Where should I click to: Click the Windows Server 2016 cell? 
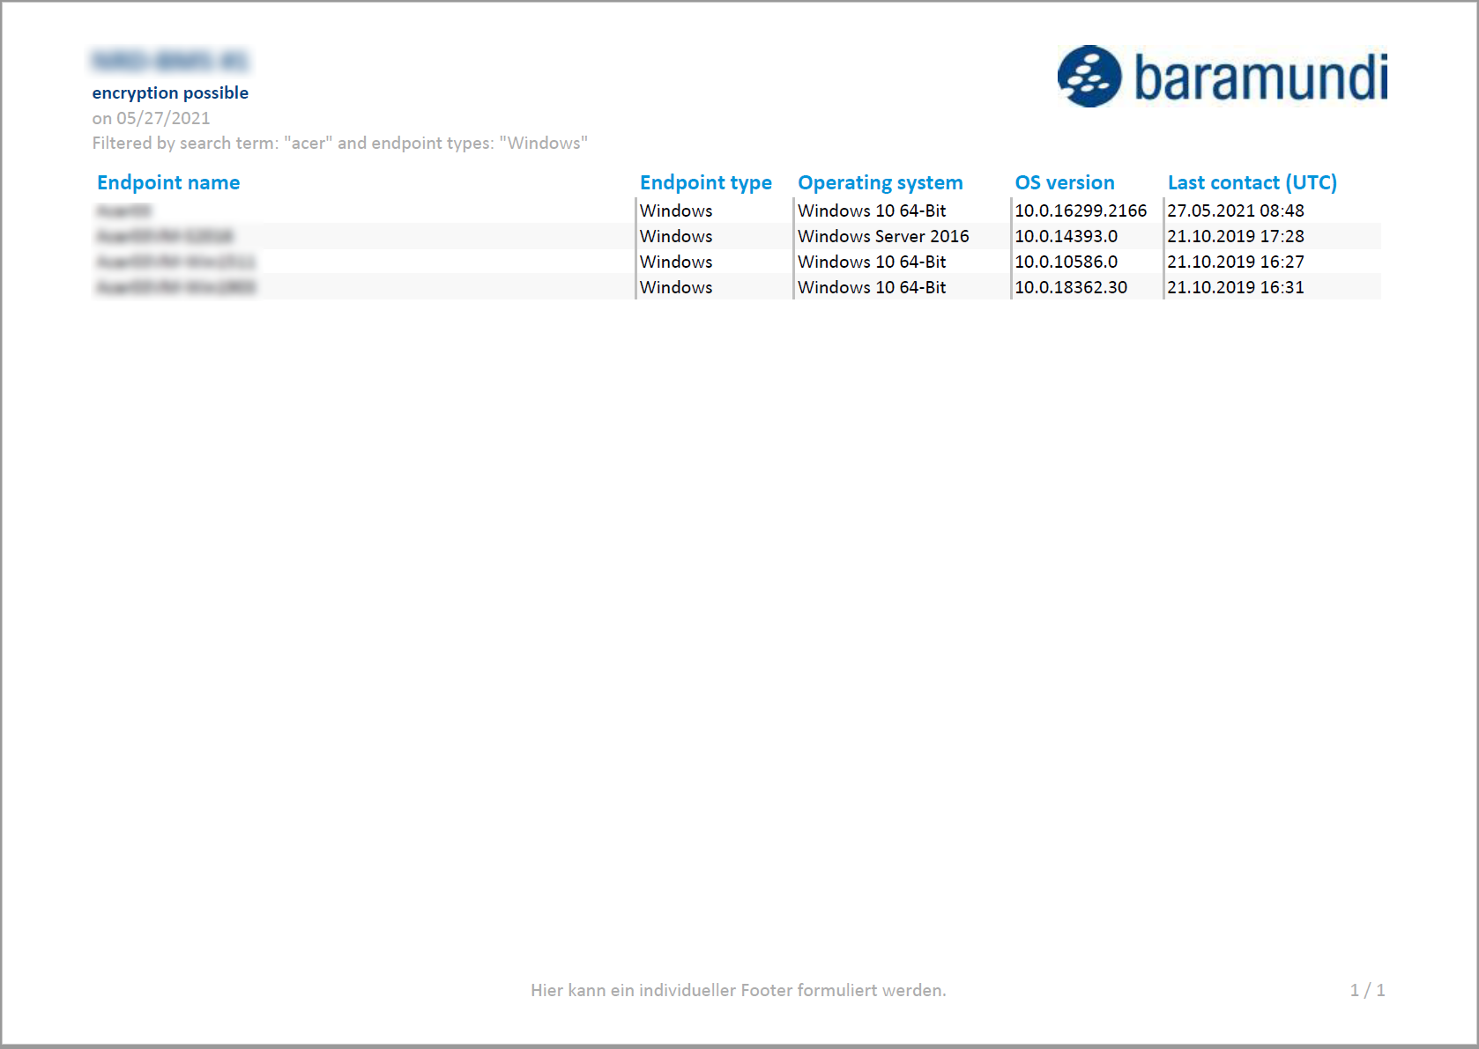coord(882,236)
